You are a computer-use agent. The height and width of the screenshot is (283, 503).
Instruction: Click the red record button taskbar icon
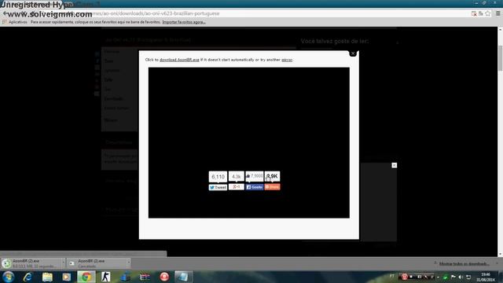(x=164, y=277)
